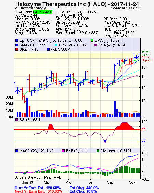
Task: Click the 'Jul' date axis label
Action: 91,182
